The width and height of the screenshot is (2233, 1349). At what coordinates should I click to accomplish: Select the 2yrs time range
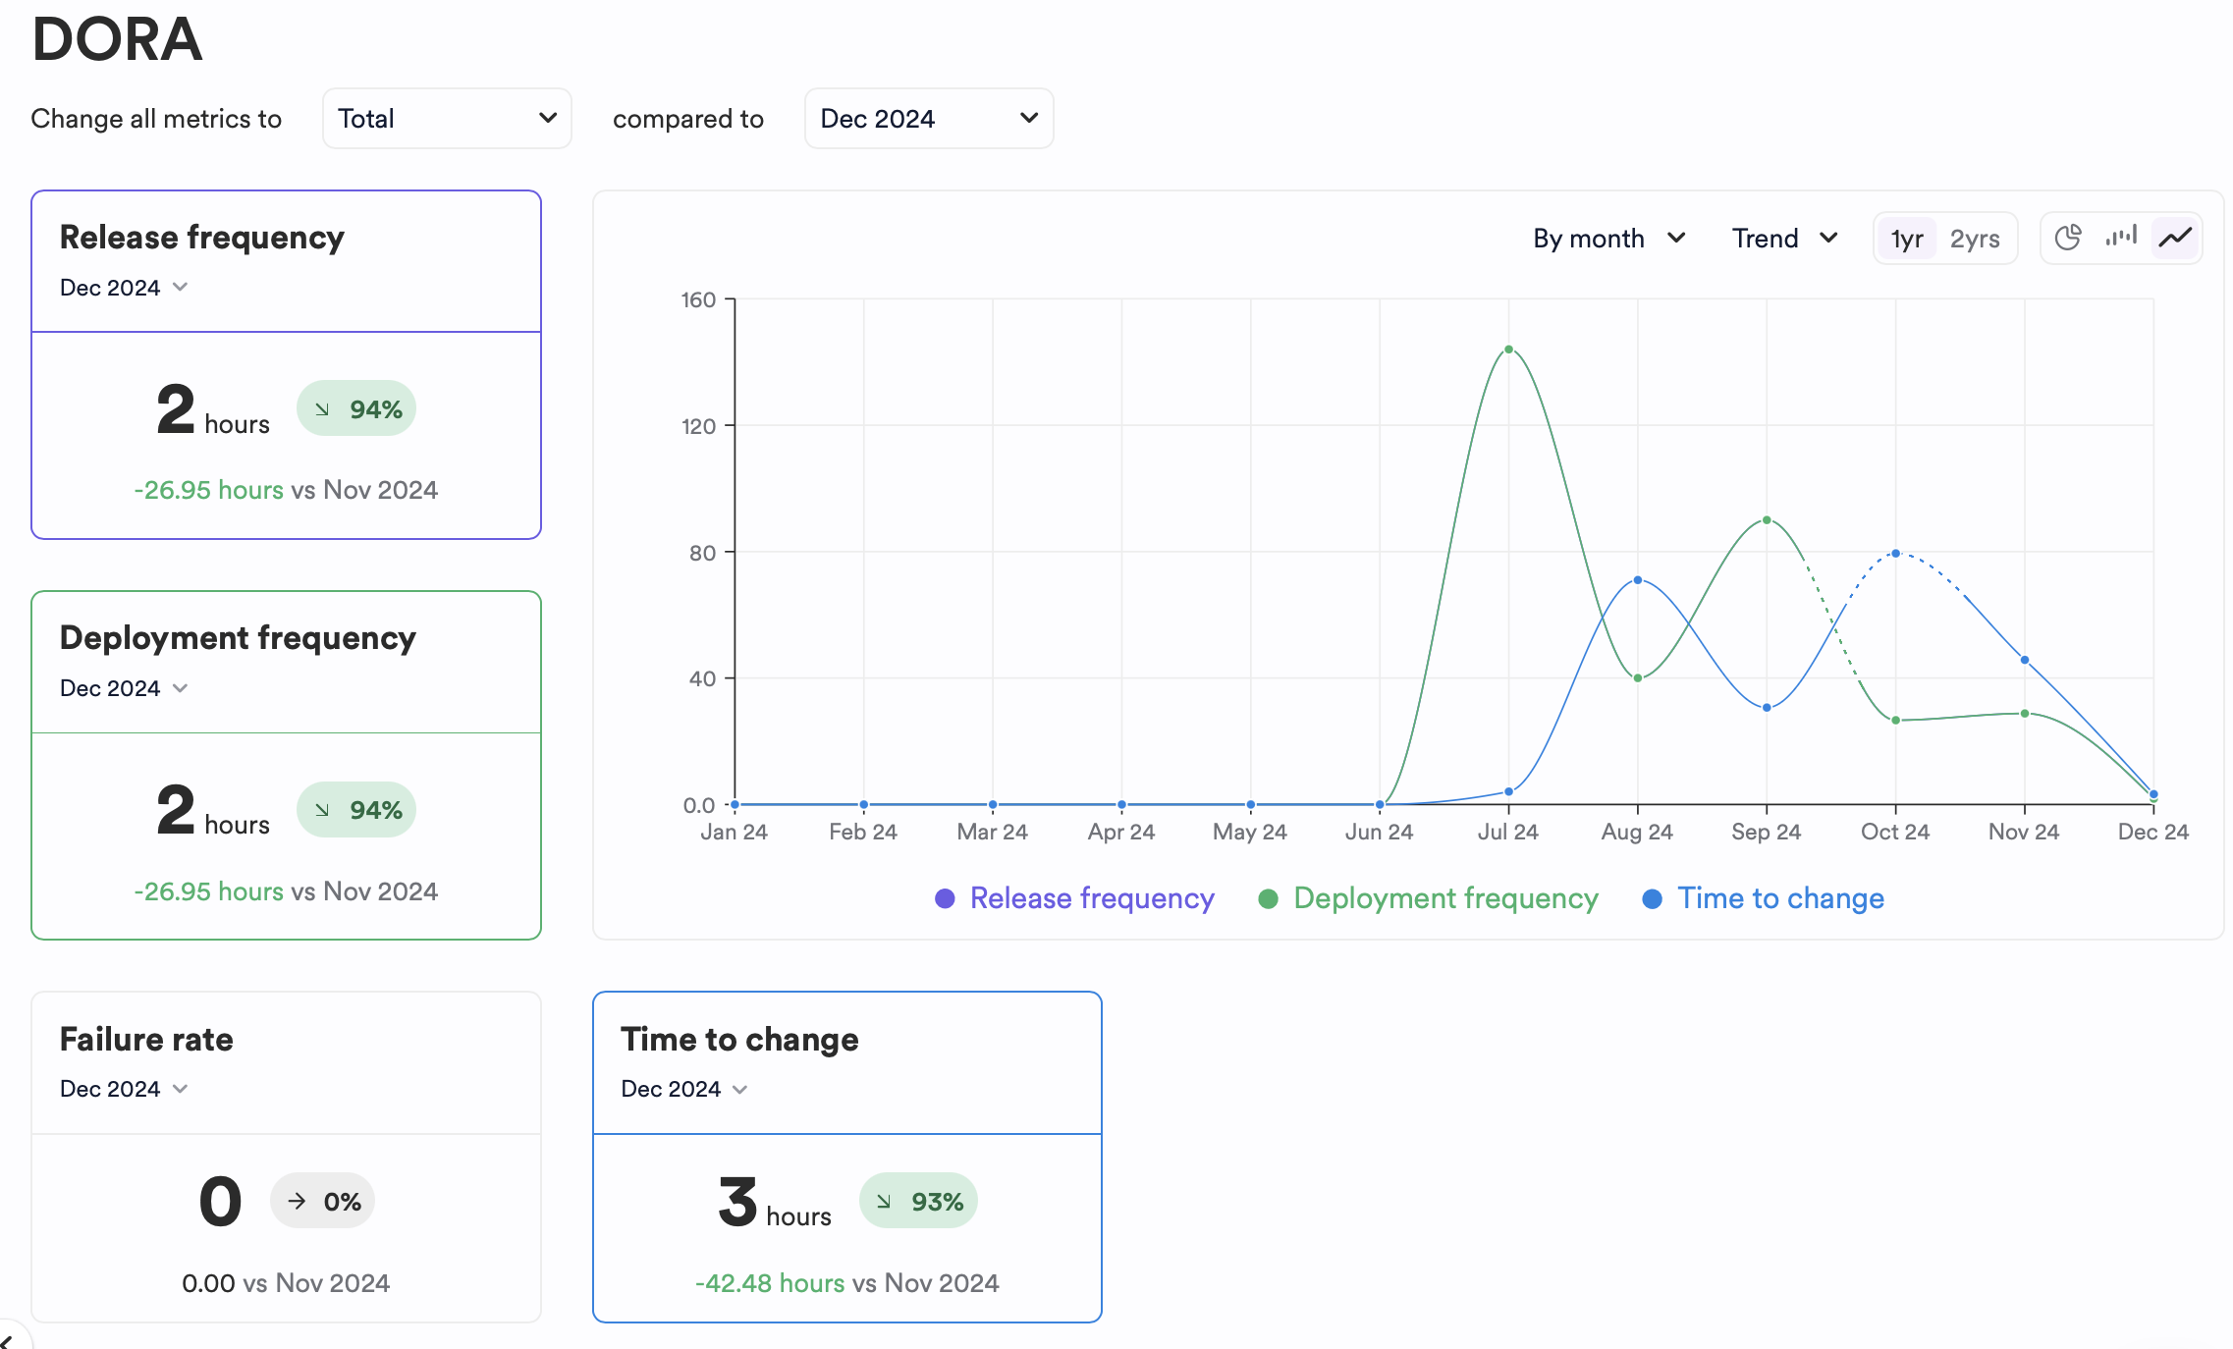click(x=1975, y=239)
